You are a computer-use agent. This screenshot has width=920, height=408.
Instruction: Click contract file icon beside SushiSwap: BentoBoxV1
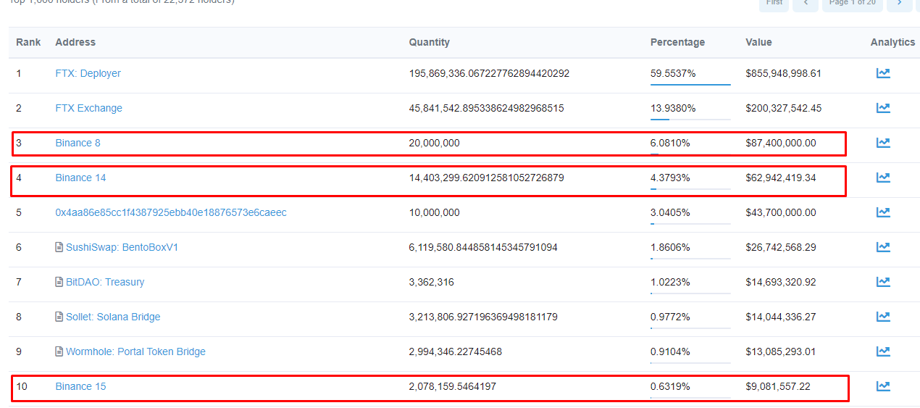59,247
